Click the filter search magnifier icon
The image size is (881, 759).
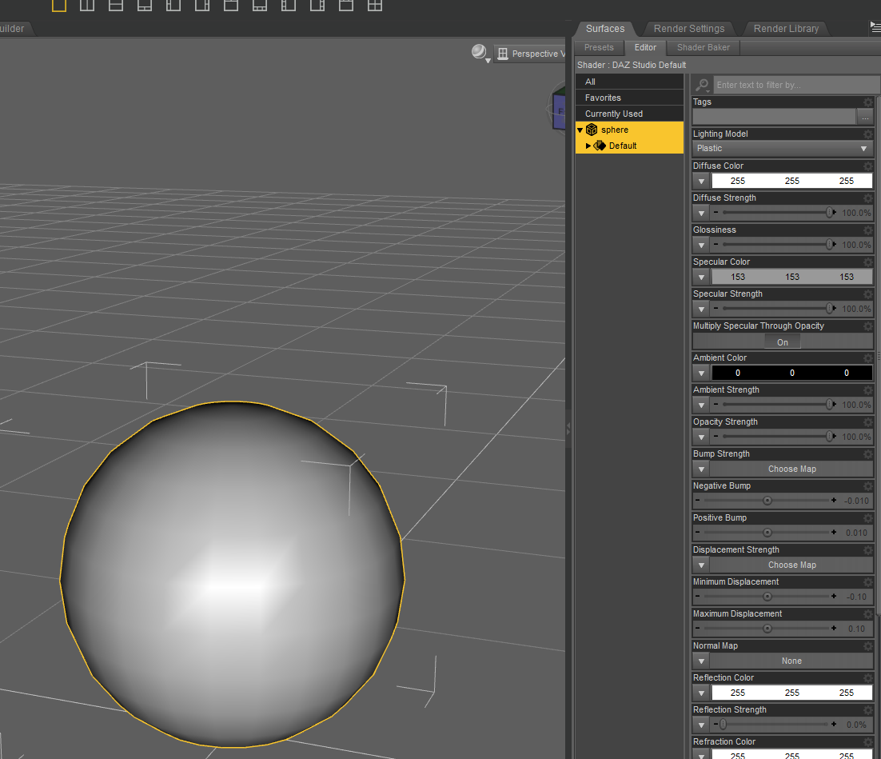(x=702, y=85)
